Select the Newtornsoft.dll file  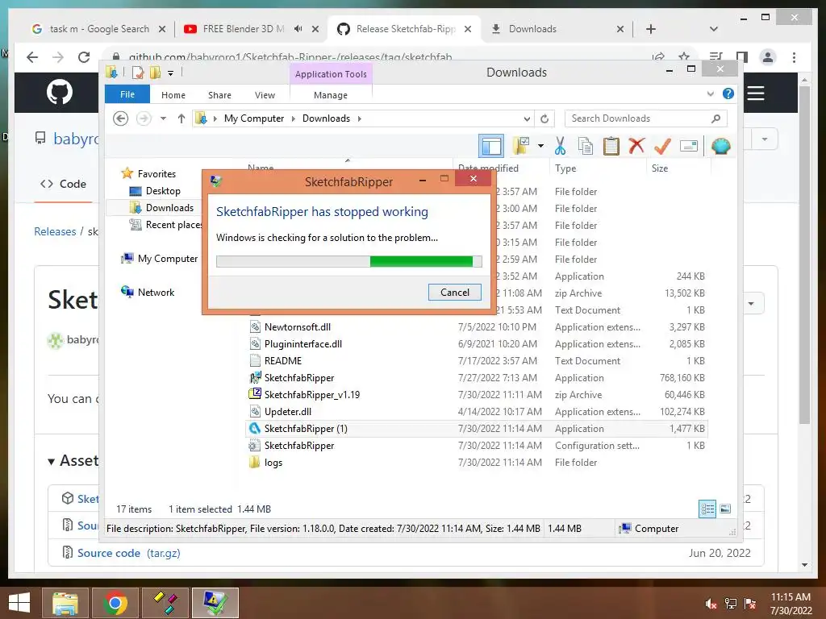coord(298,327)
